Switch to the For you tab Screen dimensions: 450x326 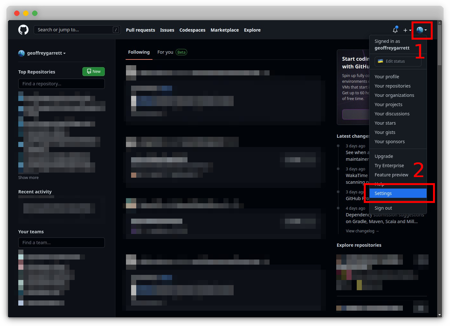point(165,52)
